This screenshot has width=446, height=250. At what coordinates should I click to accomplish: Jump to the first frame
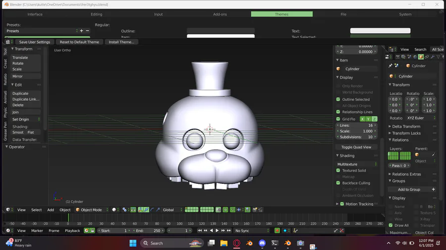(200, 230)
